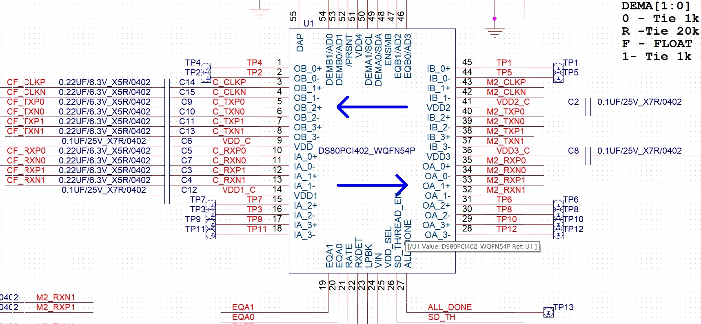This screenshot has height=324, width=701.
Task: Select the VDD2_C net label
Action: 513,102
